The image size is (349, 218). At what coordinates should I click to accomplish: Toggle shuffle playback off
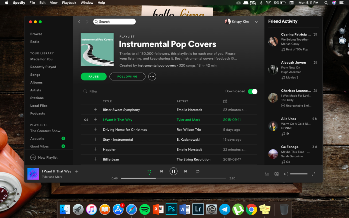tap(149, 171)
